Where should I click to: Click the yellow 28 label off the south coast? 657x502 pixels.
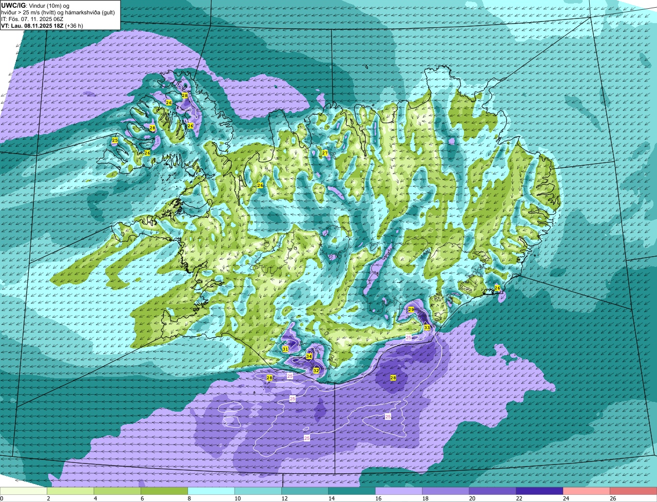[x=269, y=378]
